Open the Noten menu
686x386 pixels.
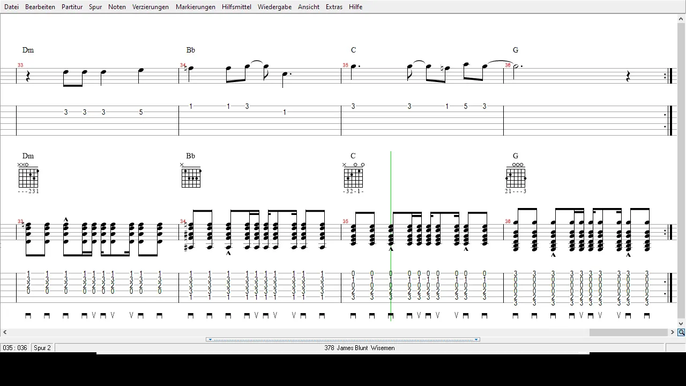click(117, 7)
